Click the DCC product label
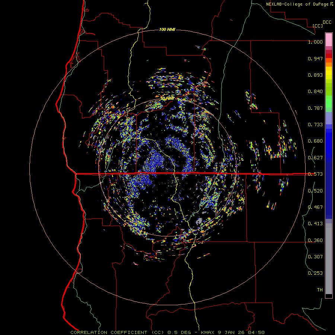The height and width of the screenshot is (335, 335). [x=327, y=22]
